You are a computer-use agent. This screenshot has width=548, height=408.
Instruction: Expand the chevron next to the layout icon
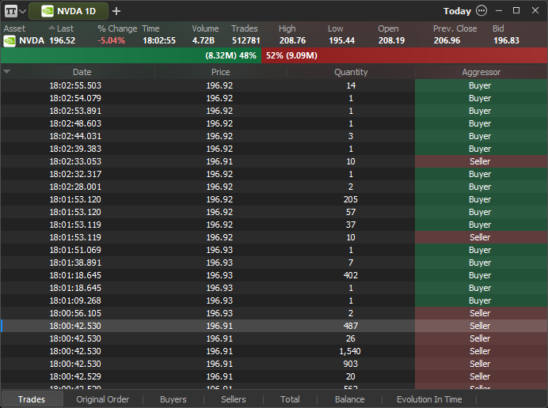[x=23, y=12]
